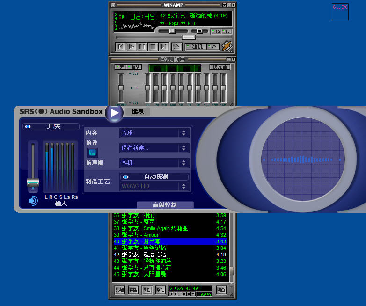Click the SRS Audio Sandbox round play button
Image resolution: width=366 pixels, height=306 pixels.
tap(114, 113)
